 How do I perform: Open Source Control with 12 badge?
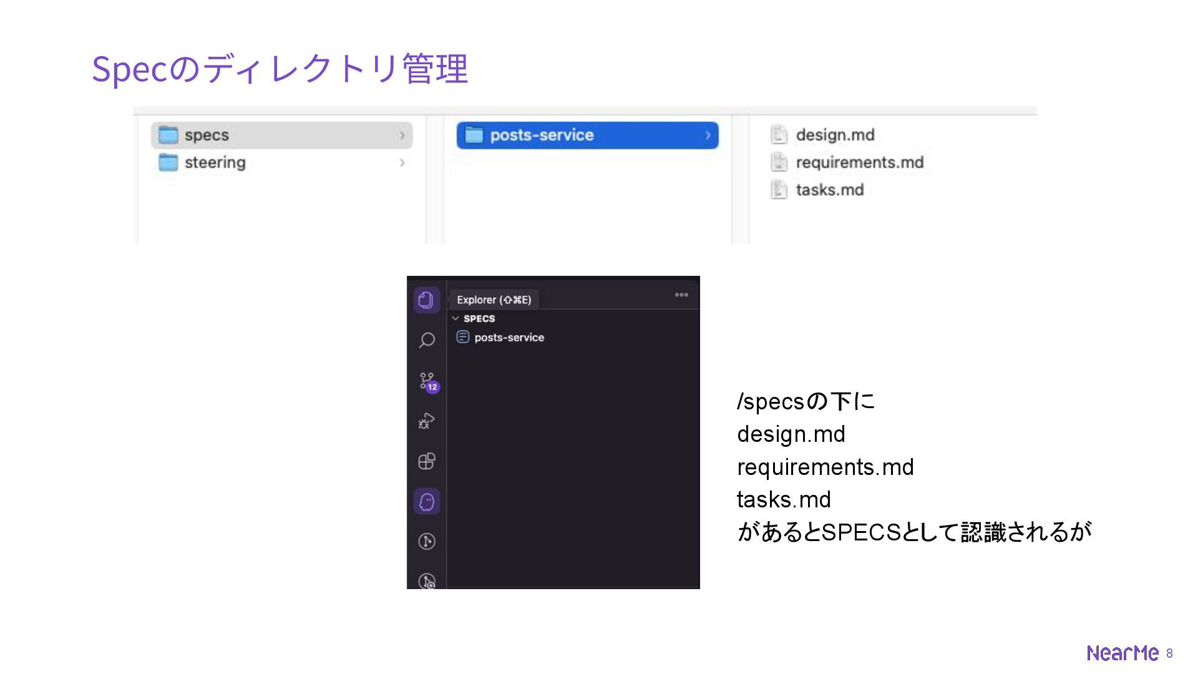point(427,381)
